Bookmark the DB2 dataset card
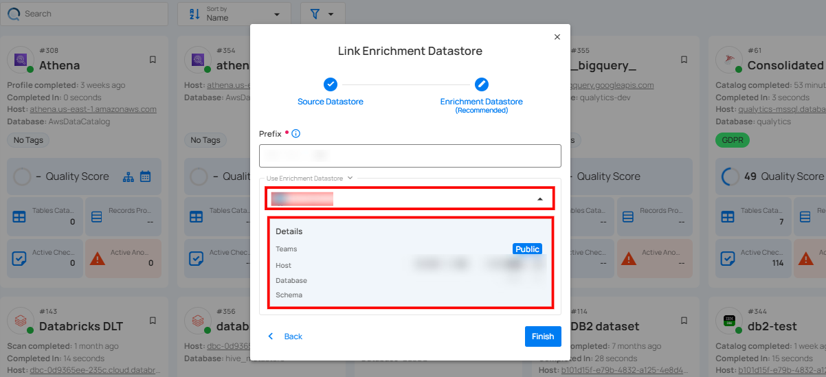The width and height of the screenshot is (826, 377). click(684, 321)
